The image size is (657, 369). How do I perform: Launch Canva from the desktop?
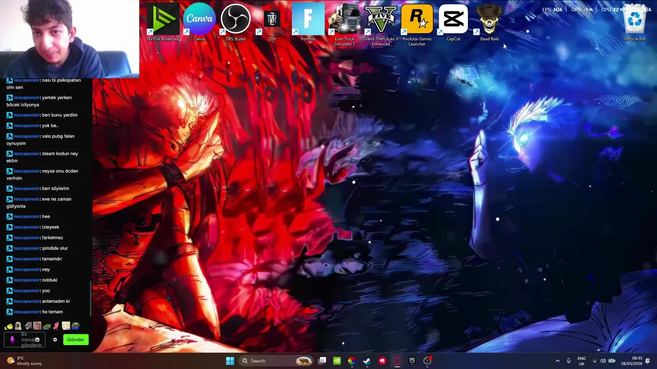click(x=199, y=23)
